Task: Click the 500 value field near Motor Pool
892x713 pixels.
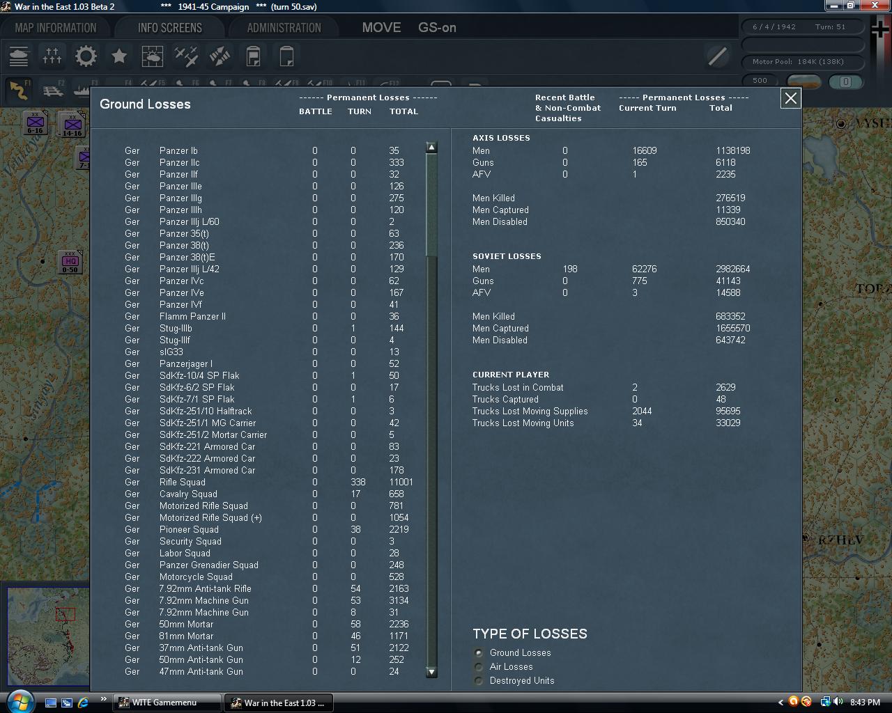Action: (x=760, y=81)
